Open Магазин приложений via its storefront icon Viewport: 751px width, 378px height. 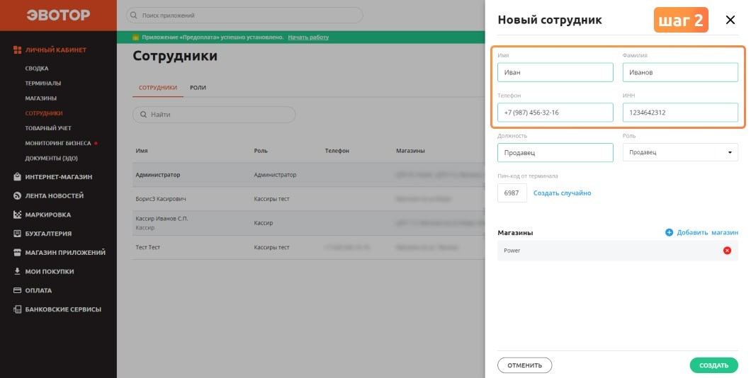tap(17, 253)
